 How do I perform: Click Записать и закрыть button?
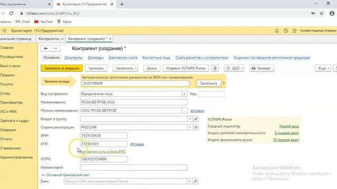click(x=62, y=68)
